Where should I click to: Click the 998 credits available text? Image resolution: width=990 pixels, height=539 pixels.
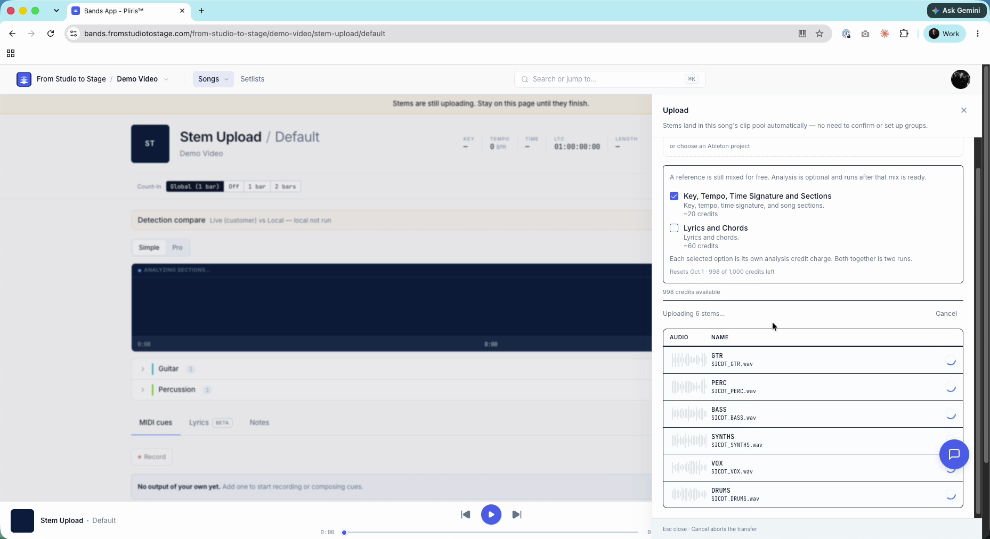pyautogui.click(x=691, y=292)
